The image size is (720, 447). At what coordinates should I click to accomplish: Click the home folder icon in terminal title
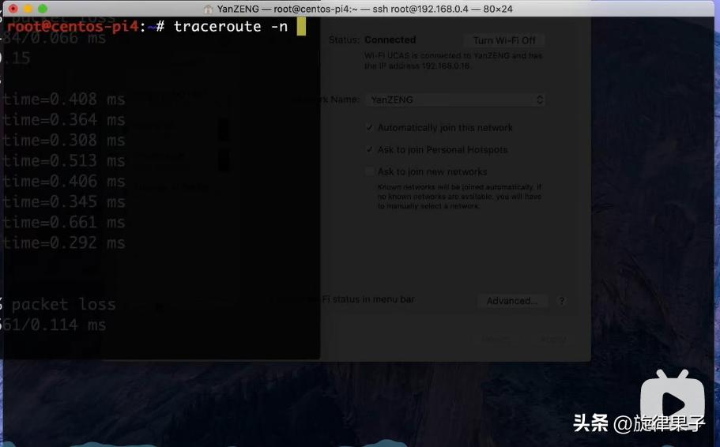point(208,9)
